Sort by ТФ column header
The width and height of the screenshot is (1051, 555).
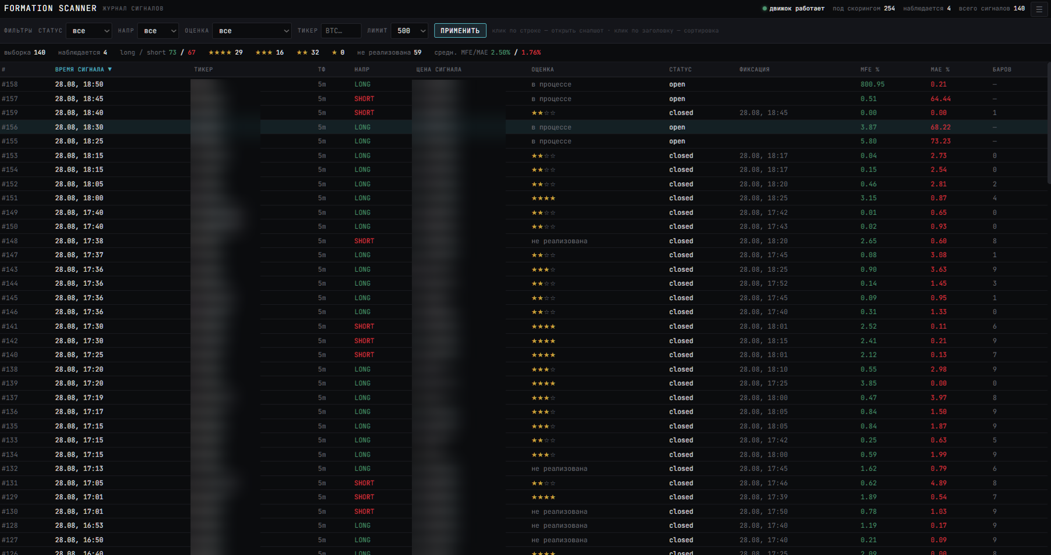click(x=322, y=69)
